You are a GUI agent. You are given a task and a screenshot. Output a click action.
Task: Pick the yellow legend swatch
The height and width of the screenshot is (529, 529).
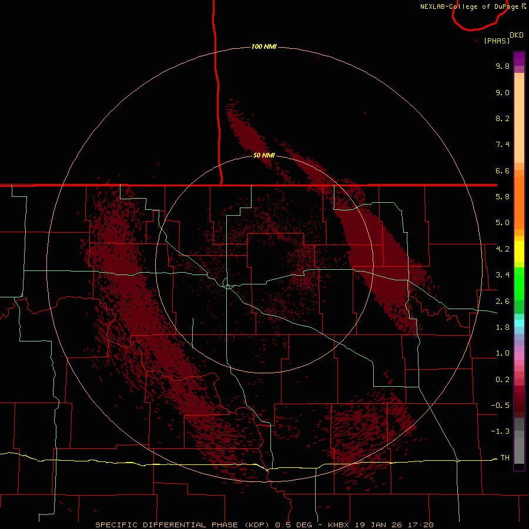519,252
